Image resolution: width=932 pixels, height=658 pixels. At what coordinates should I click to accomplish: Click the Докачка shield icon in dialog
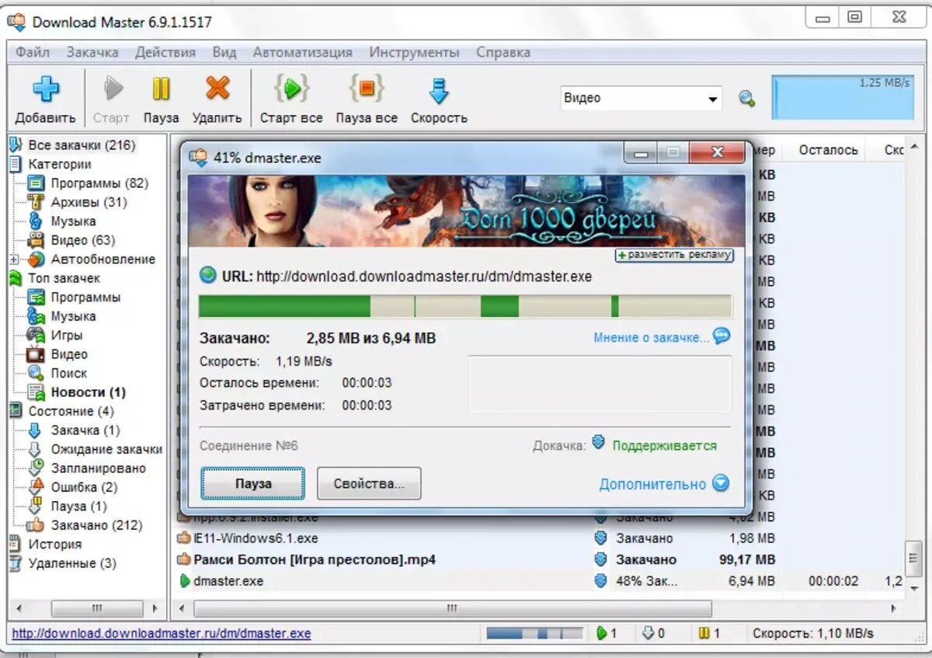(598, 443)
